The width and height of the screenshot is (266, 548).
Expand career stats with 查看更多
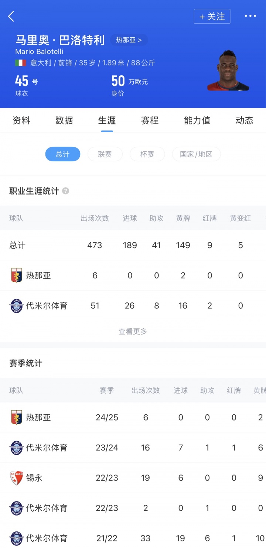[133, 332]
